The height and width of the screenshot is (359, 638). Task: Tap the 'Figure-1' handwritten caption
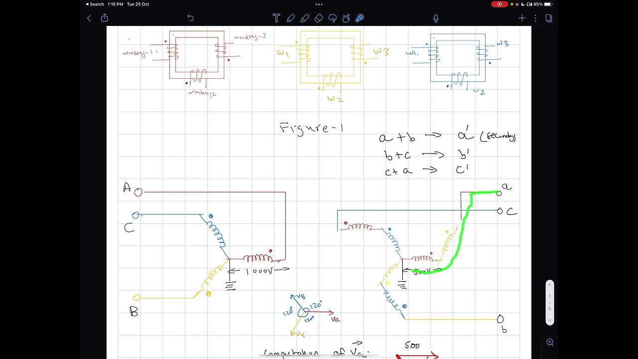(311, 128)
